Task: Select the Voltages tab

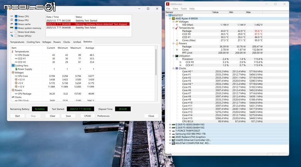Action: 47,42
